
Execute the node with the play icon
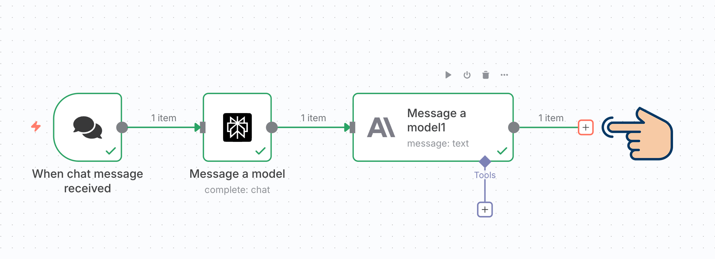(448, 75)
